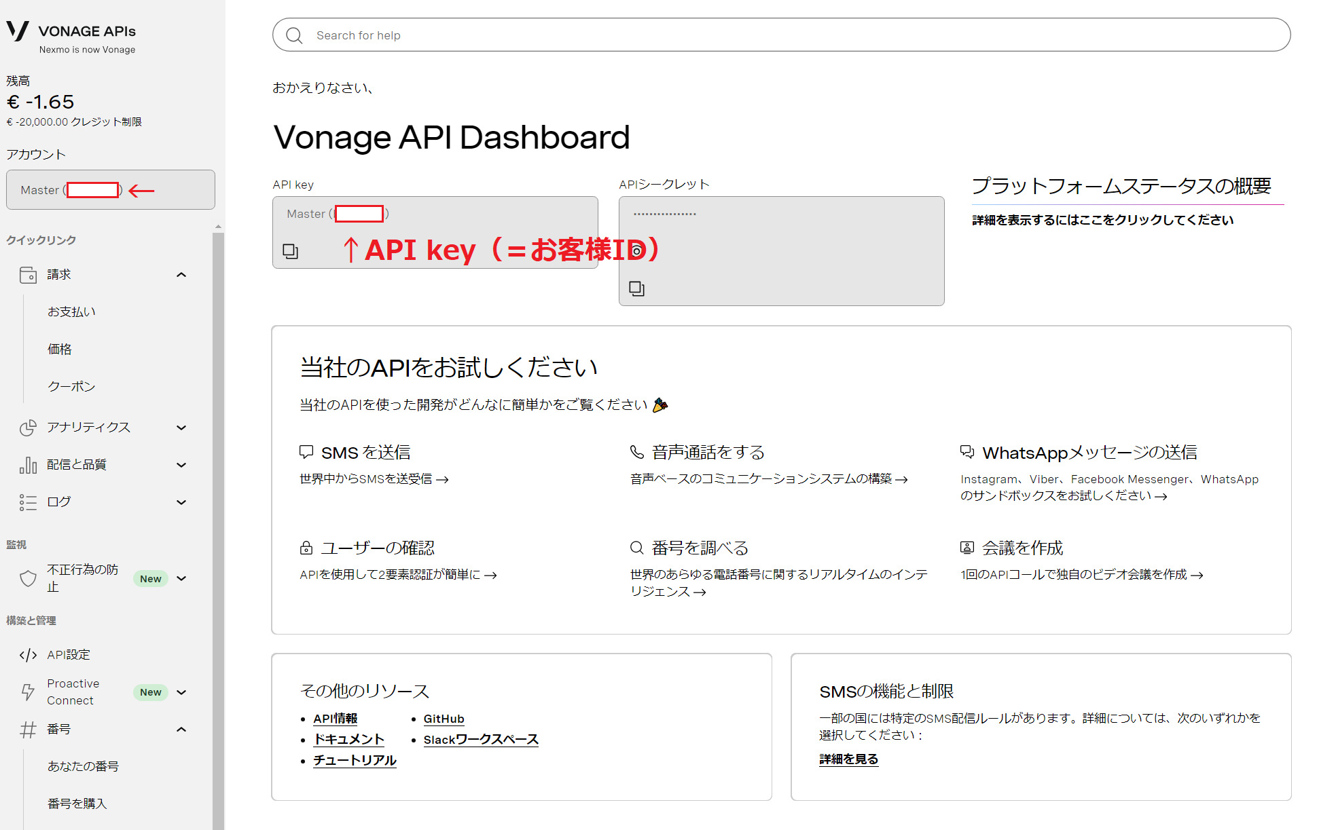
Task: Click the New badge next to 不正行為の防止
Action: [x=150, y=579]
